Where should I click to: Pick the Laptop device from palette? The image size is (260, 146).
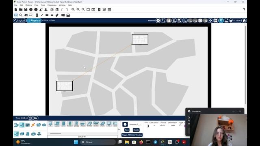pos(57,124)
